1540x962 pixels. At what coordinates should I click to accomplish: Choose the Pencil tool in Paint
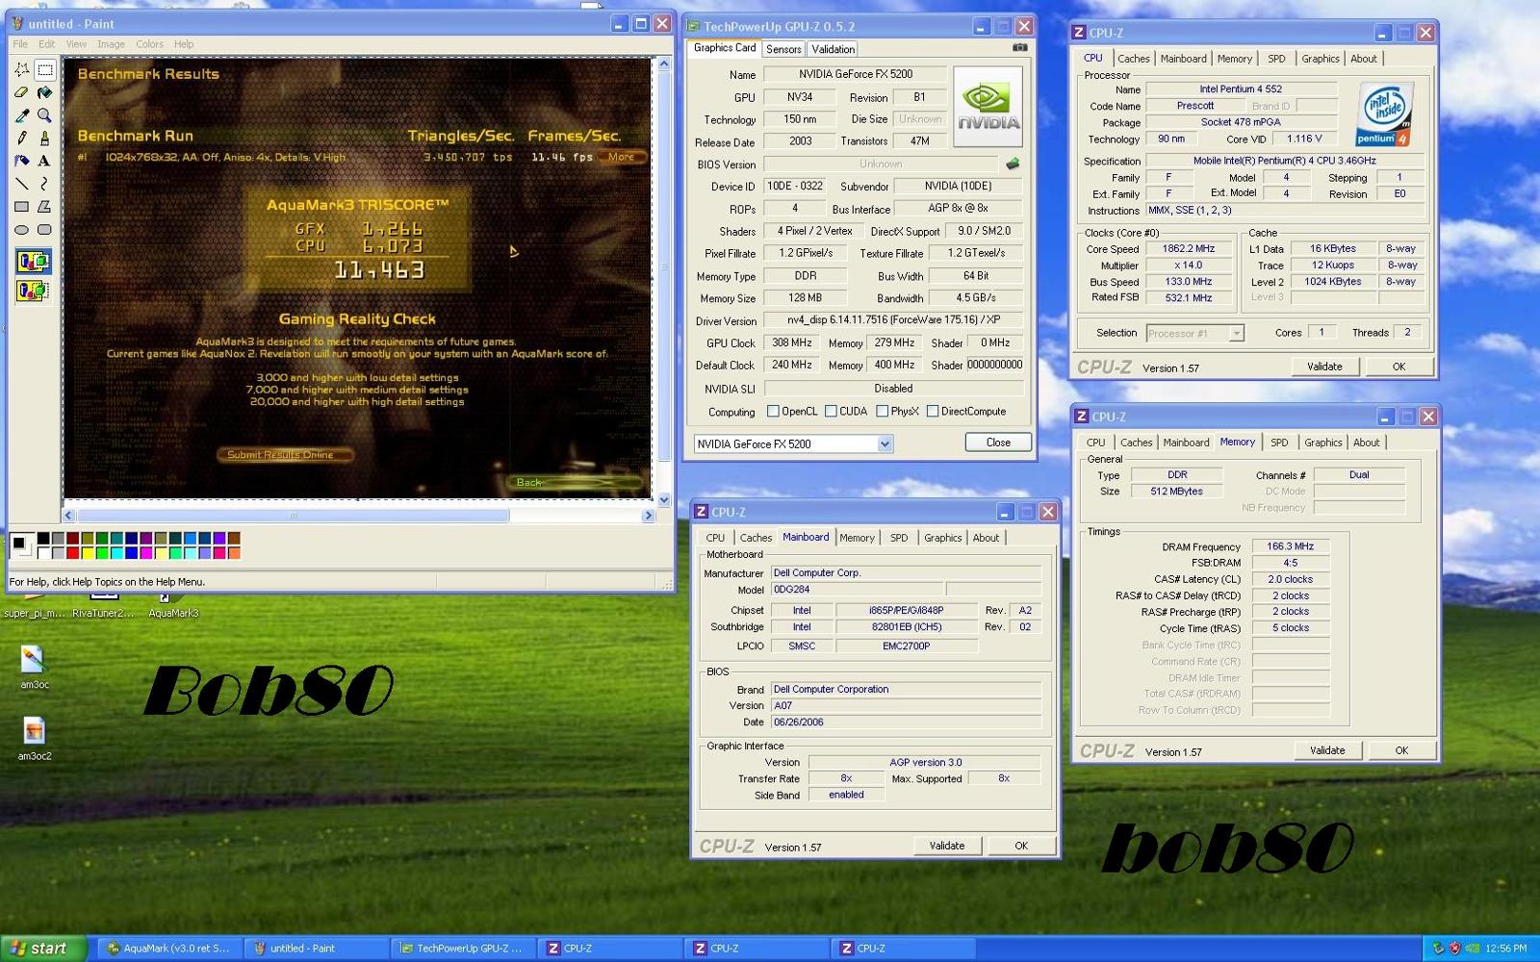21,139
